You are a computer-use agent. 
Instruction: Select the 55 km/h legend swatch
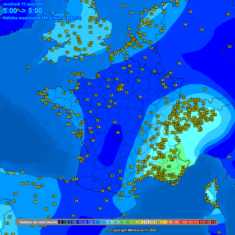click(x=128, y=222)
